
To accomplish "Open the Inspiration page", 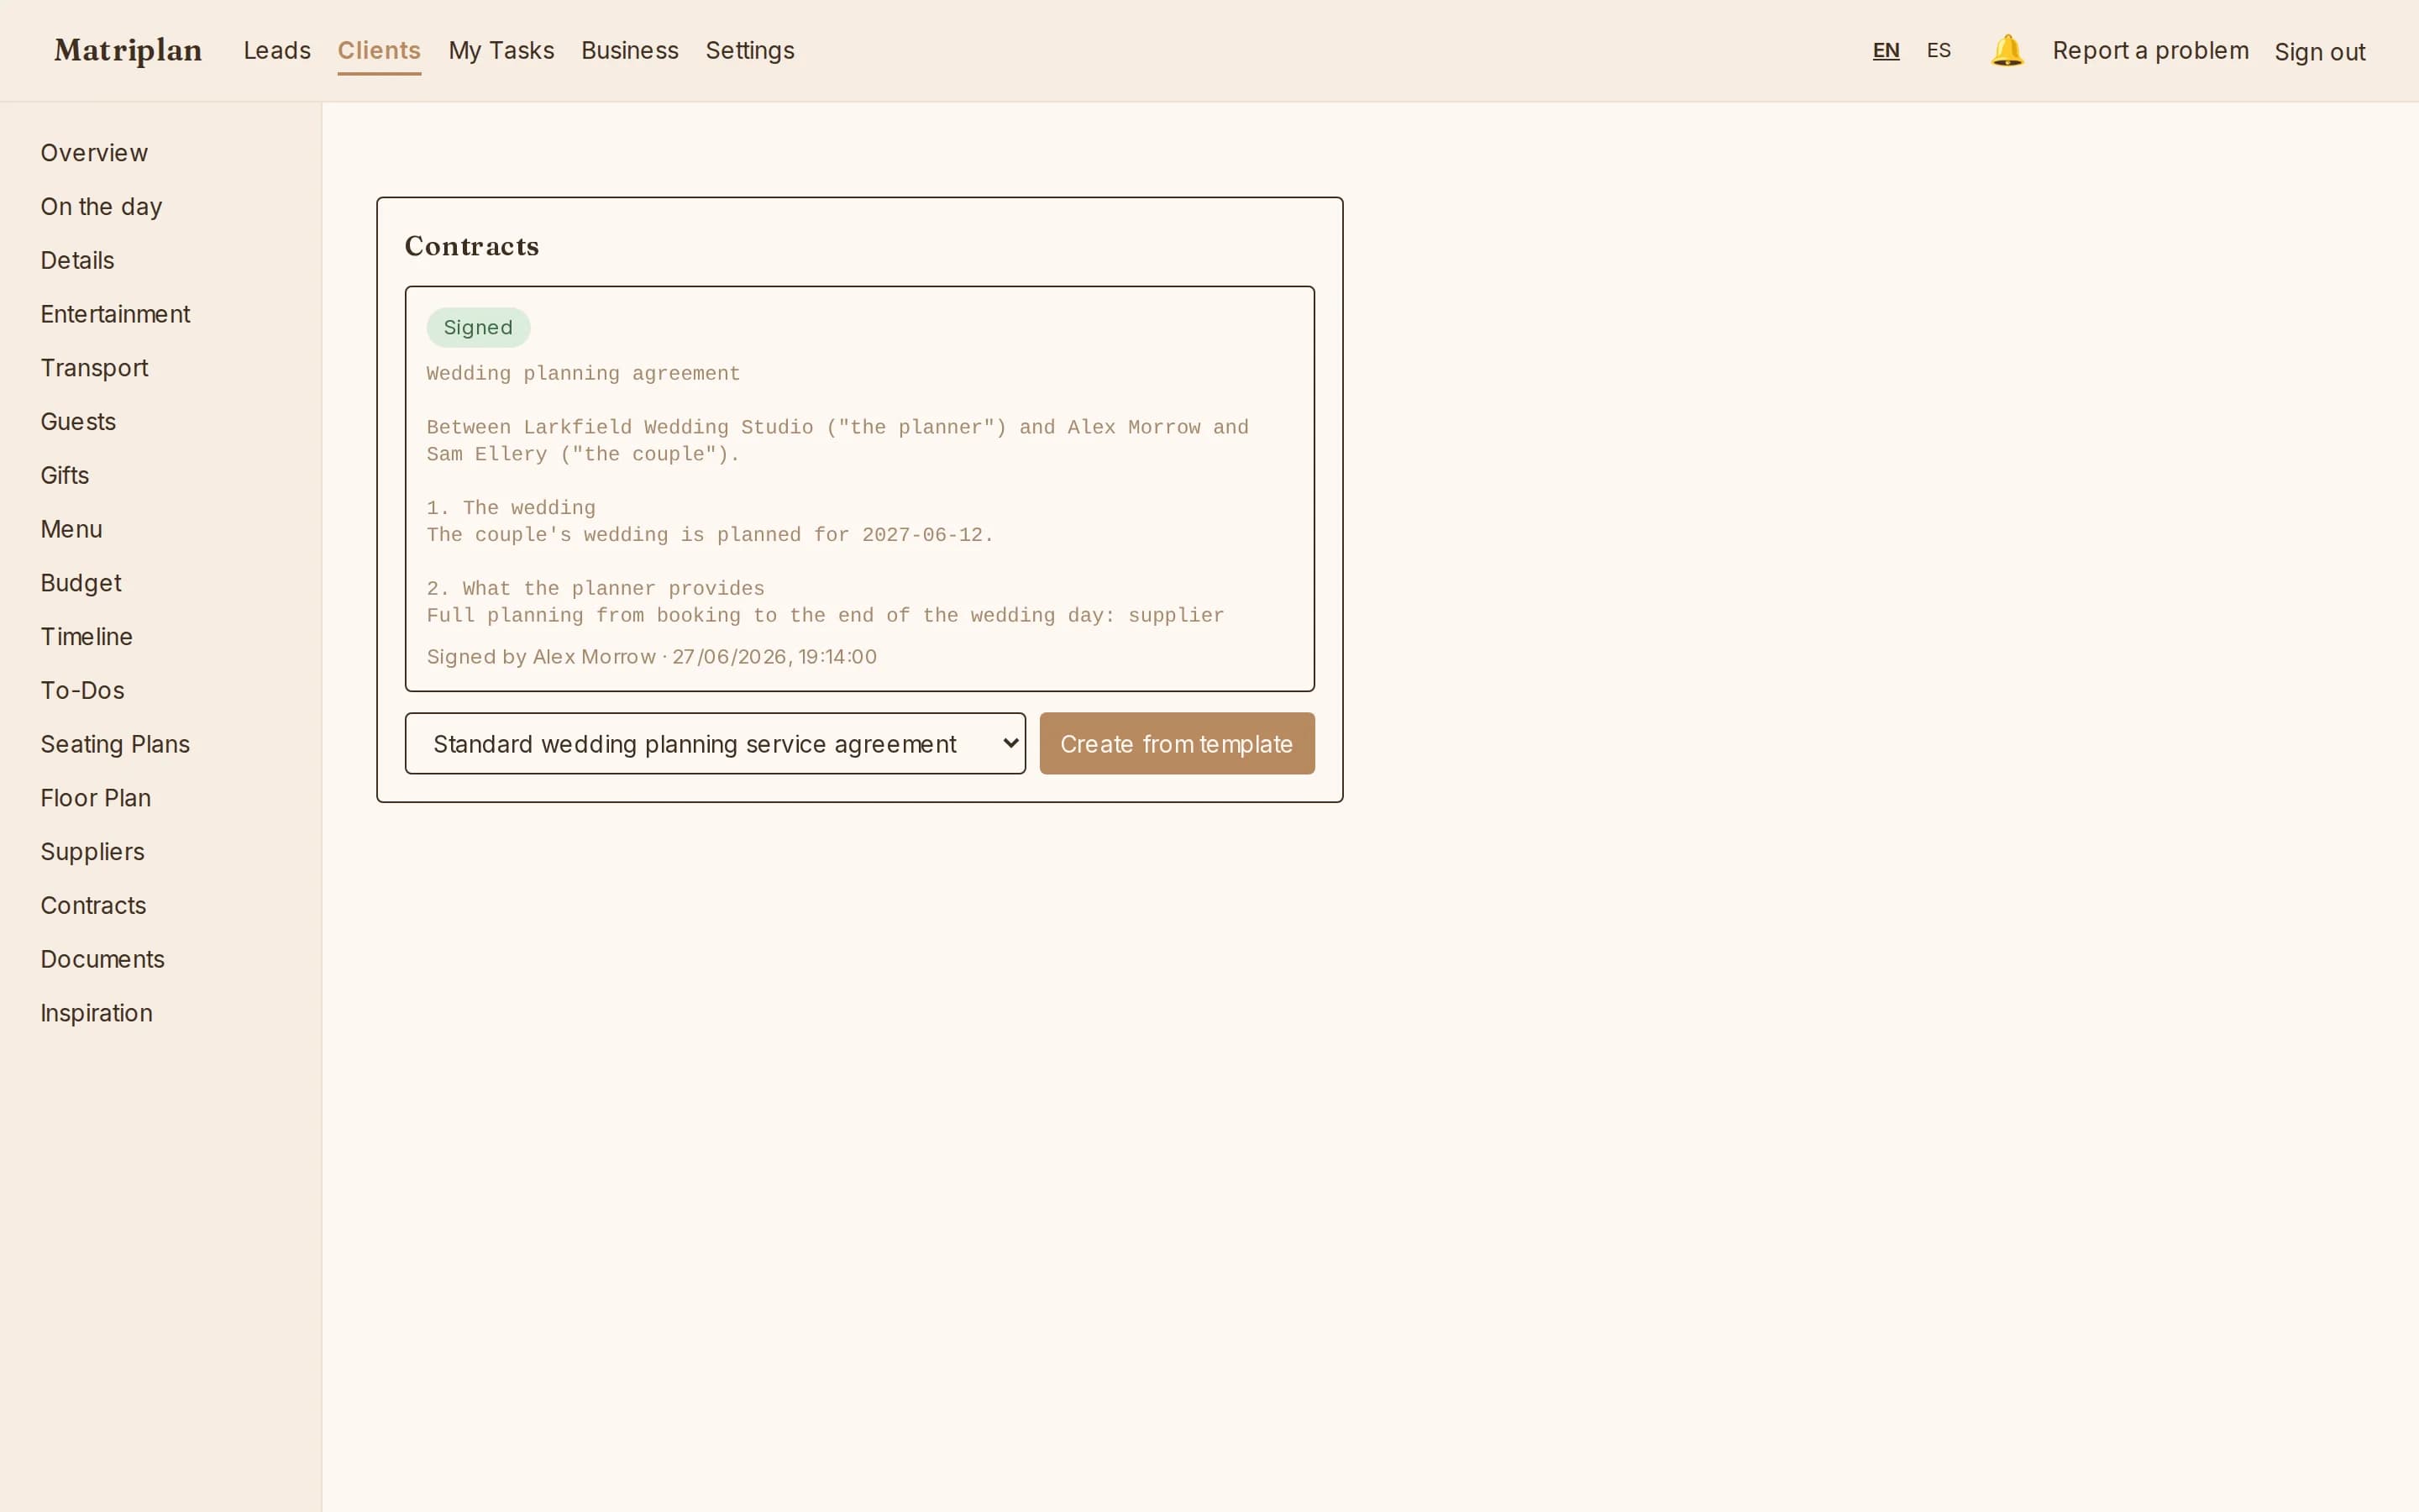I will pos(96,1013).
